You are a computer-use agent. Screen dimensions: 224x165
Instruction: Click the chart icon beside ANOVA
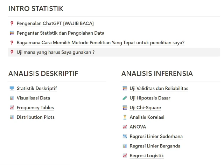(125, 127)
